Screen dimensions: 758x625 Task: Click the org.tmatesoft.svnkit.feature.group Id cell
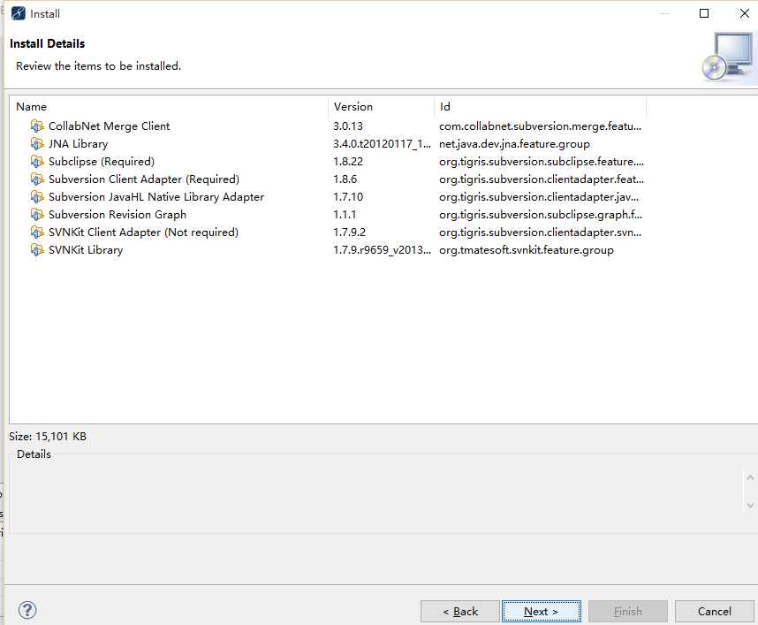(x=526, y=249)
